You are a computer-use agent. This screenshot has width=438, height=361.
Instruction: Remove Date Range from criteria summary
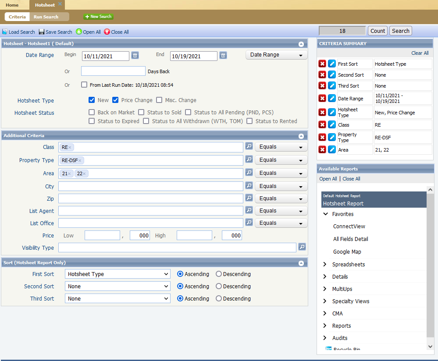point(322,98)
